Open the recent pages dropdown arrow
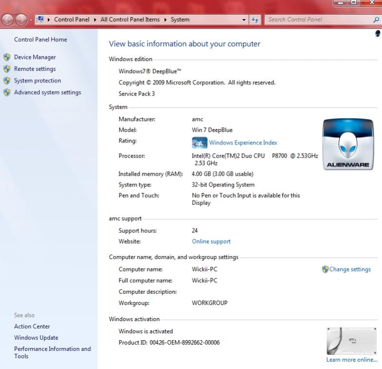 click(x=30, y=20)
